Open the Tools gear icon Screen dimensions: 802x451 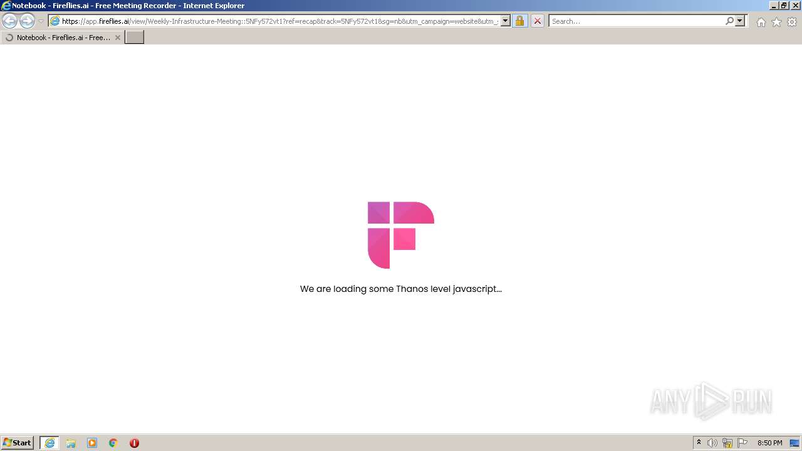[x=792, y=22]
